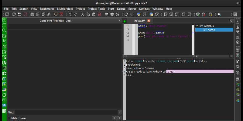Click the Cut scissors icon
243x121 pixels.
point(83,14)
